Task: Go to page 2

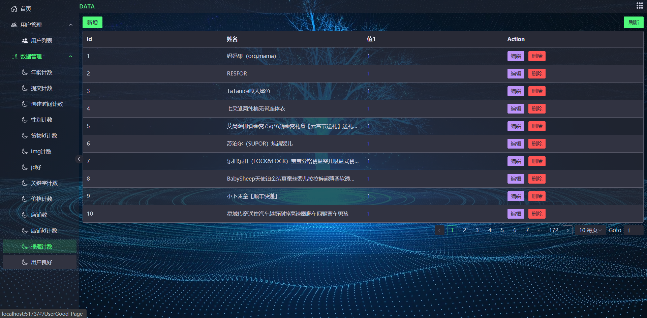Action: (x=465, y=230)
